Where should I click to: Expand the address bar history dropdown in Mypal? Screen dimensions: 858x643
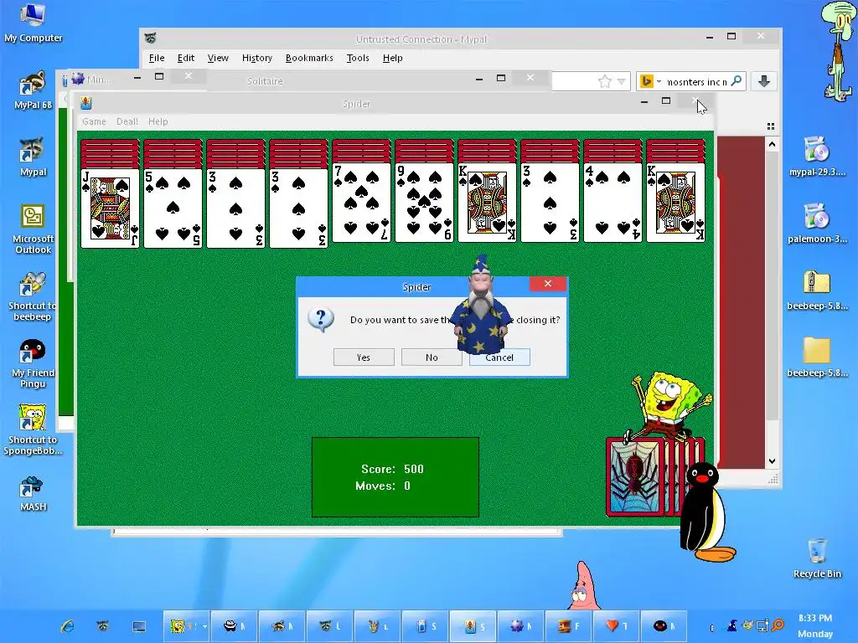621,81
